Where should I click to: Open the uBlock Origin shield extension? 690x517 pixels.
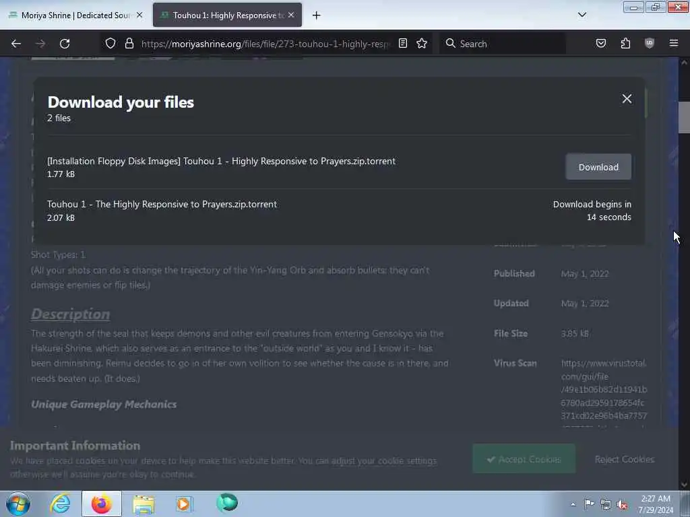(x=649, y=43)
